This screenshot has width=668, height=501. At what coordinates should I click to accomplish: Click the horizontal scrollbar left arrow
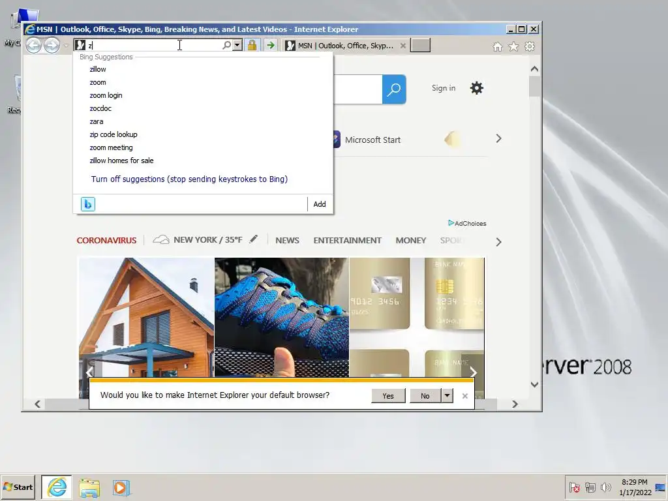click(x=37, y=404)
